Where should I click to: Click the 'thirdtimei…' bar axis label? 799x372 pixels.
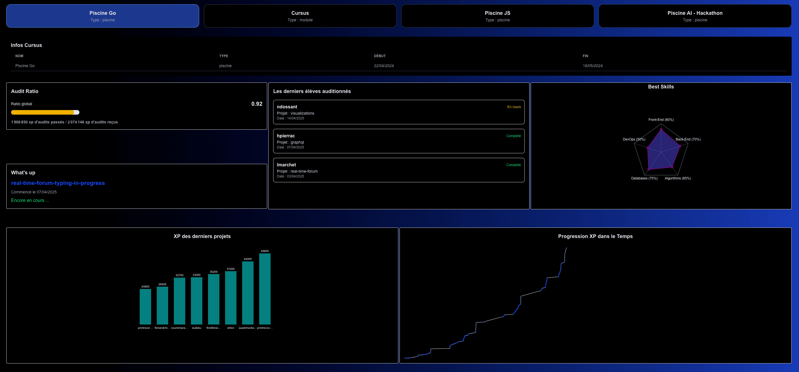click(213, 328)
